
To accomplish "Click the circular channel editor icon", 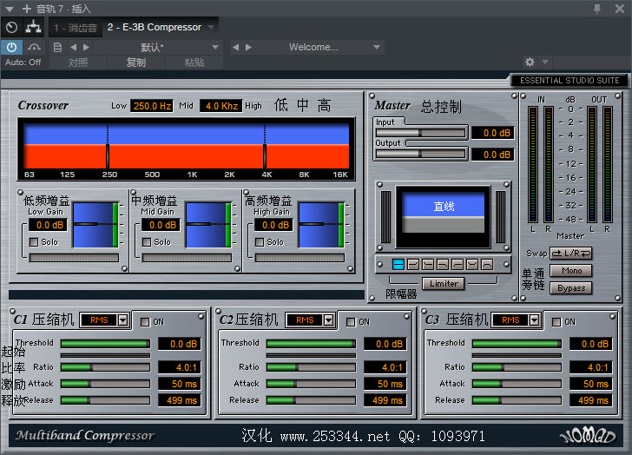I will coord(11,28).
